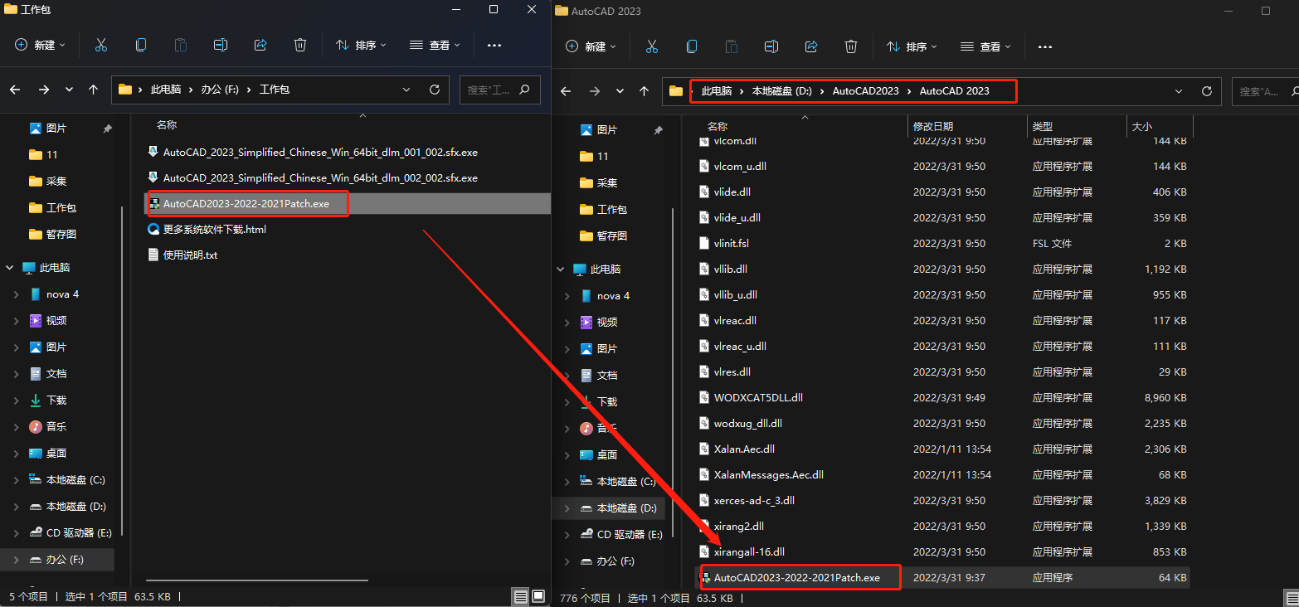The width and height of the screenshot is (1299, 607).
Task: Switch to details view in the status bar
Action: pos(521,595)
